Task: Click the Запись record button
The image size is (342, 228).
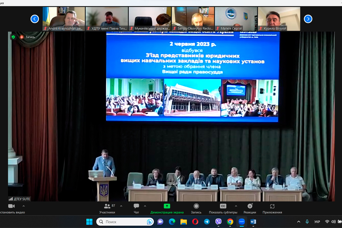Action: 196,209
